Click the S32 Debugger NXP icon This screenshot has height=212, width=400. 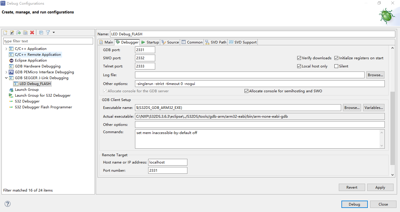11,101
